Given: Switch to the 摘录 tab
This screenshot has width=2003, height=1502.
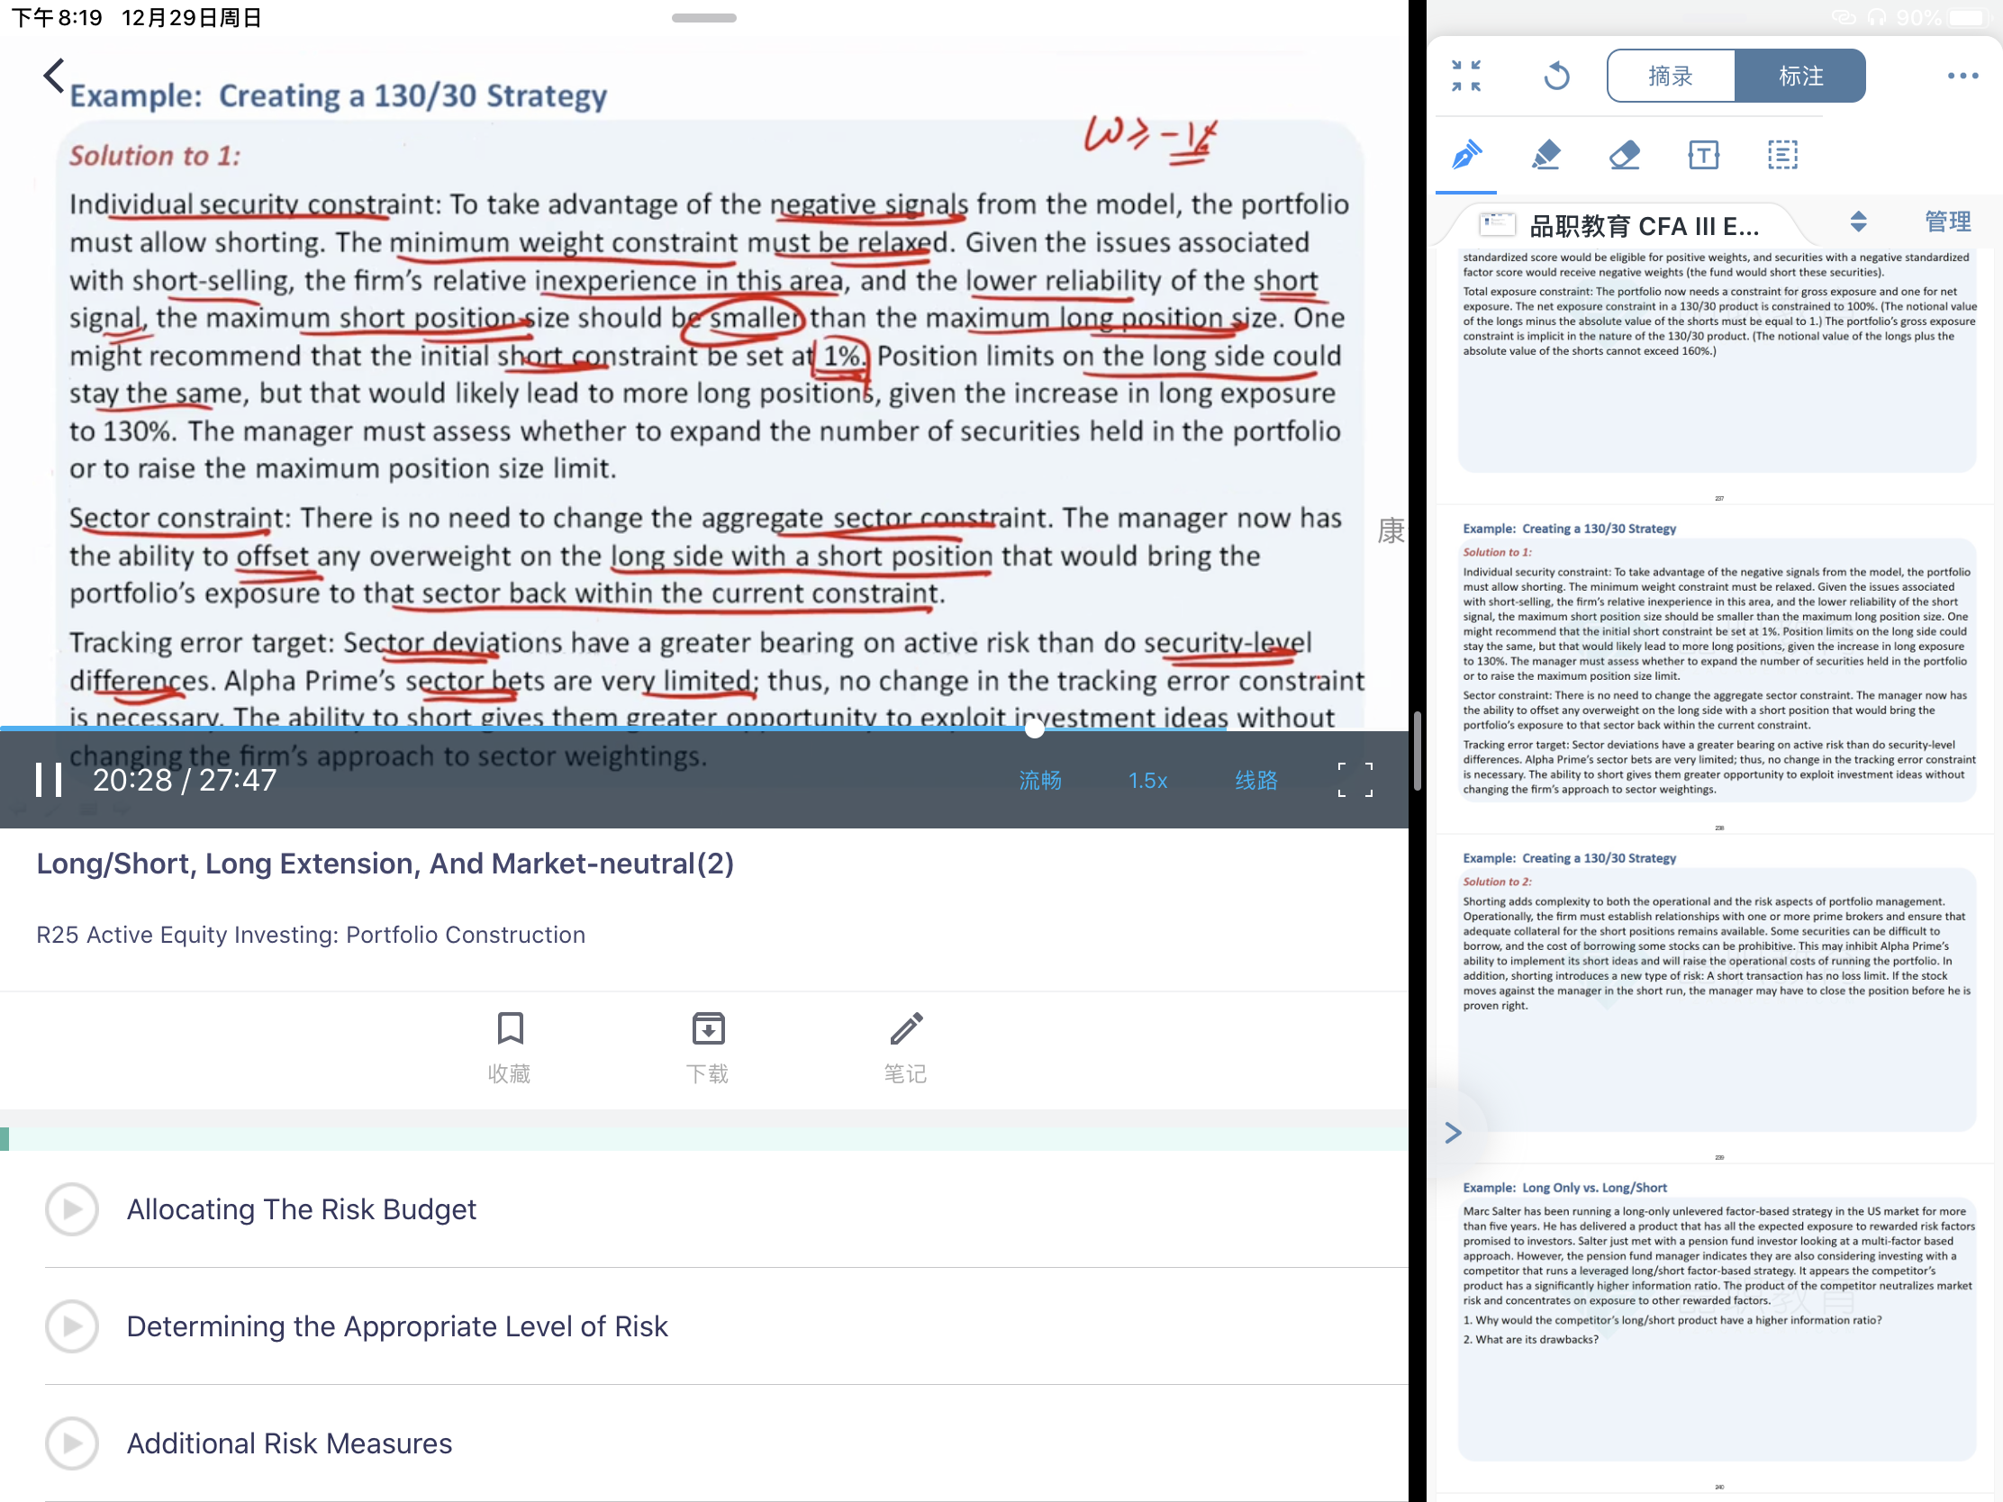Looking at the screenshot, I should tap(1671, 76).
